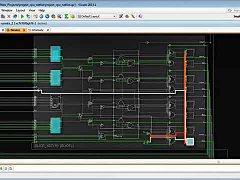Select the top cyan LUT block
The width and height of the screenshot is (240, 180).
point(55,54)
